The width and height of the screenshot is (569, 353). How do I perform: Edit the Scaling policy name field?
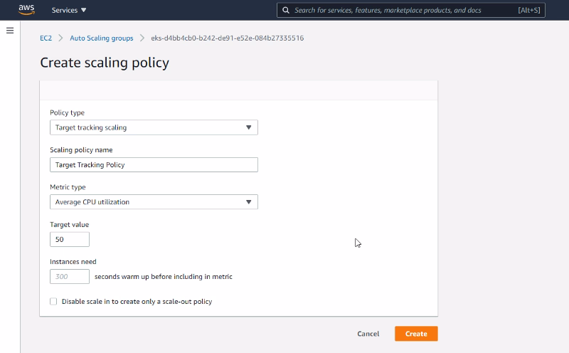pos(154,165)
